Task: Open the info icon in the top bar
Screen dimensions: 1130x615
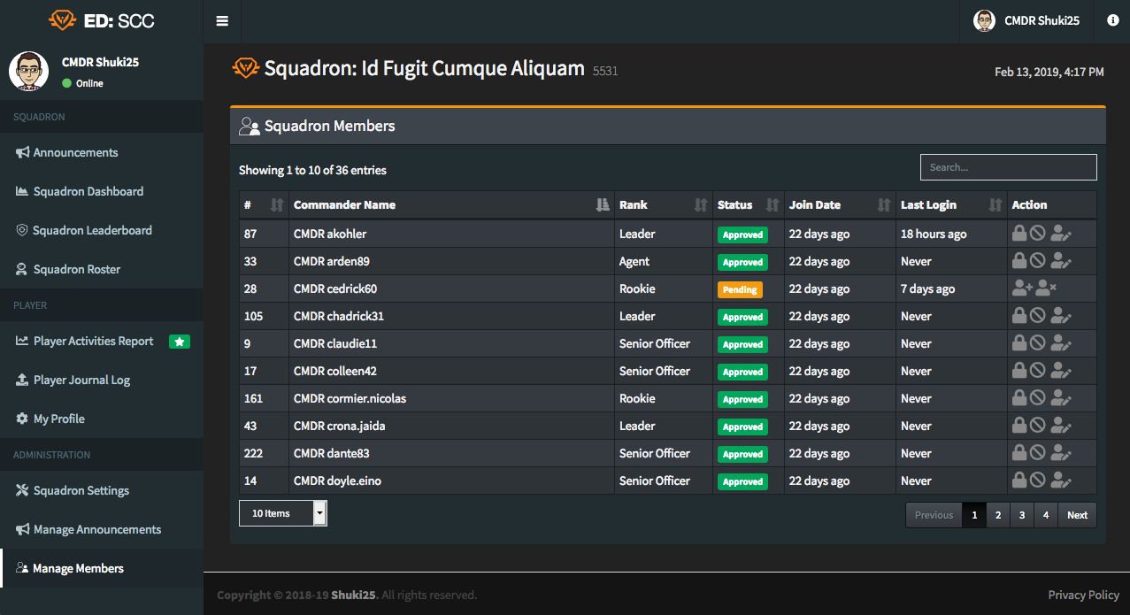Action: pyautogui.click(x=1113, y=20)
